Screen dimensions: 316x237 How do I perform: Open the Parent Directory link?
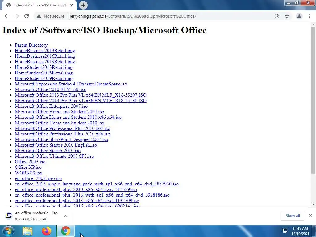pos(31,45)
